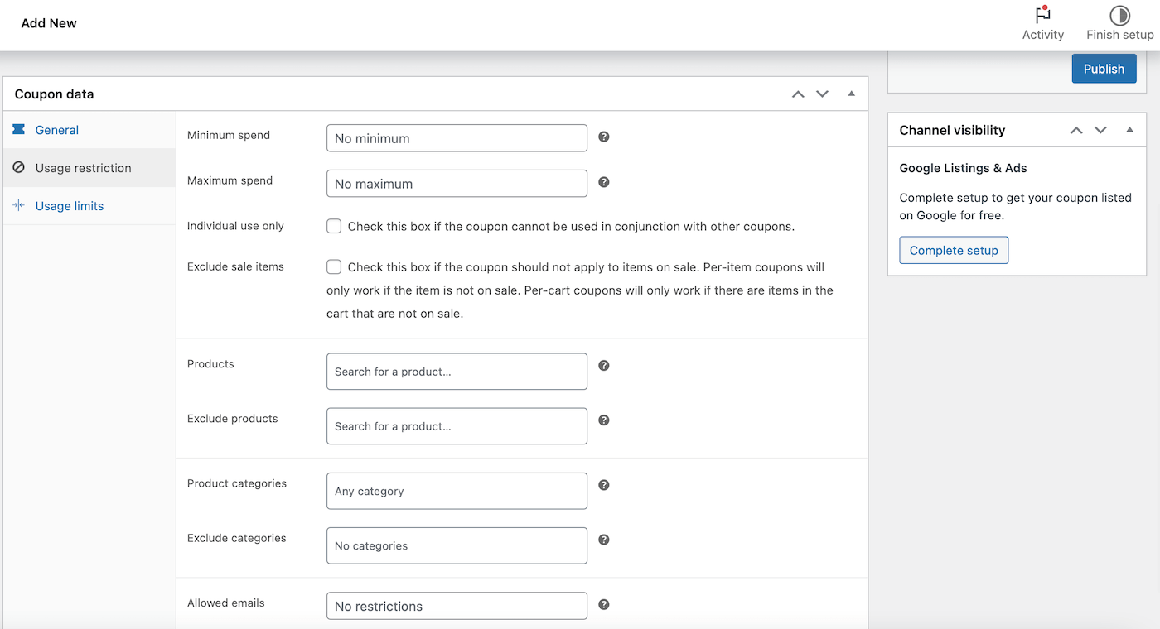Viewport: 1160px width, 629px height.
Task: Check the Exclude sale items box
Action: click(334, 266)
